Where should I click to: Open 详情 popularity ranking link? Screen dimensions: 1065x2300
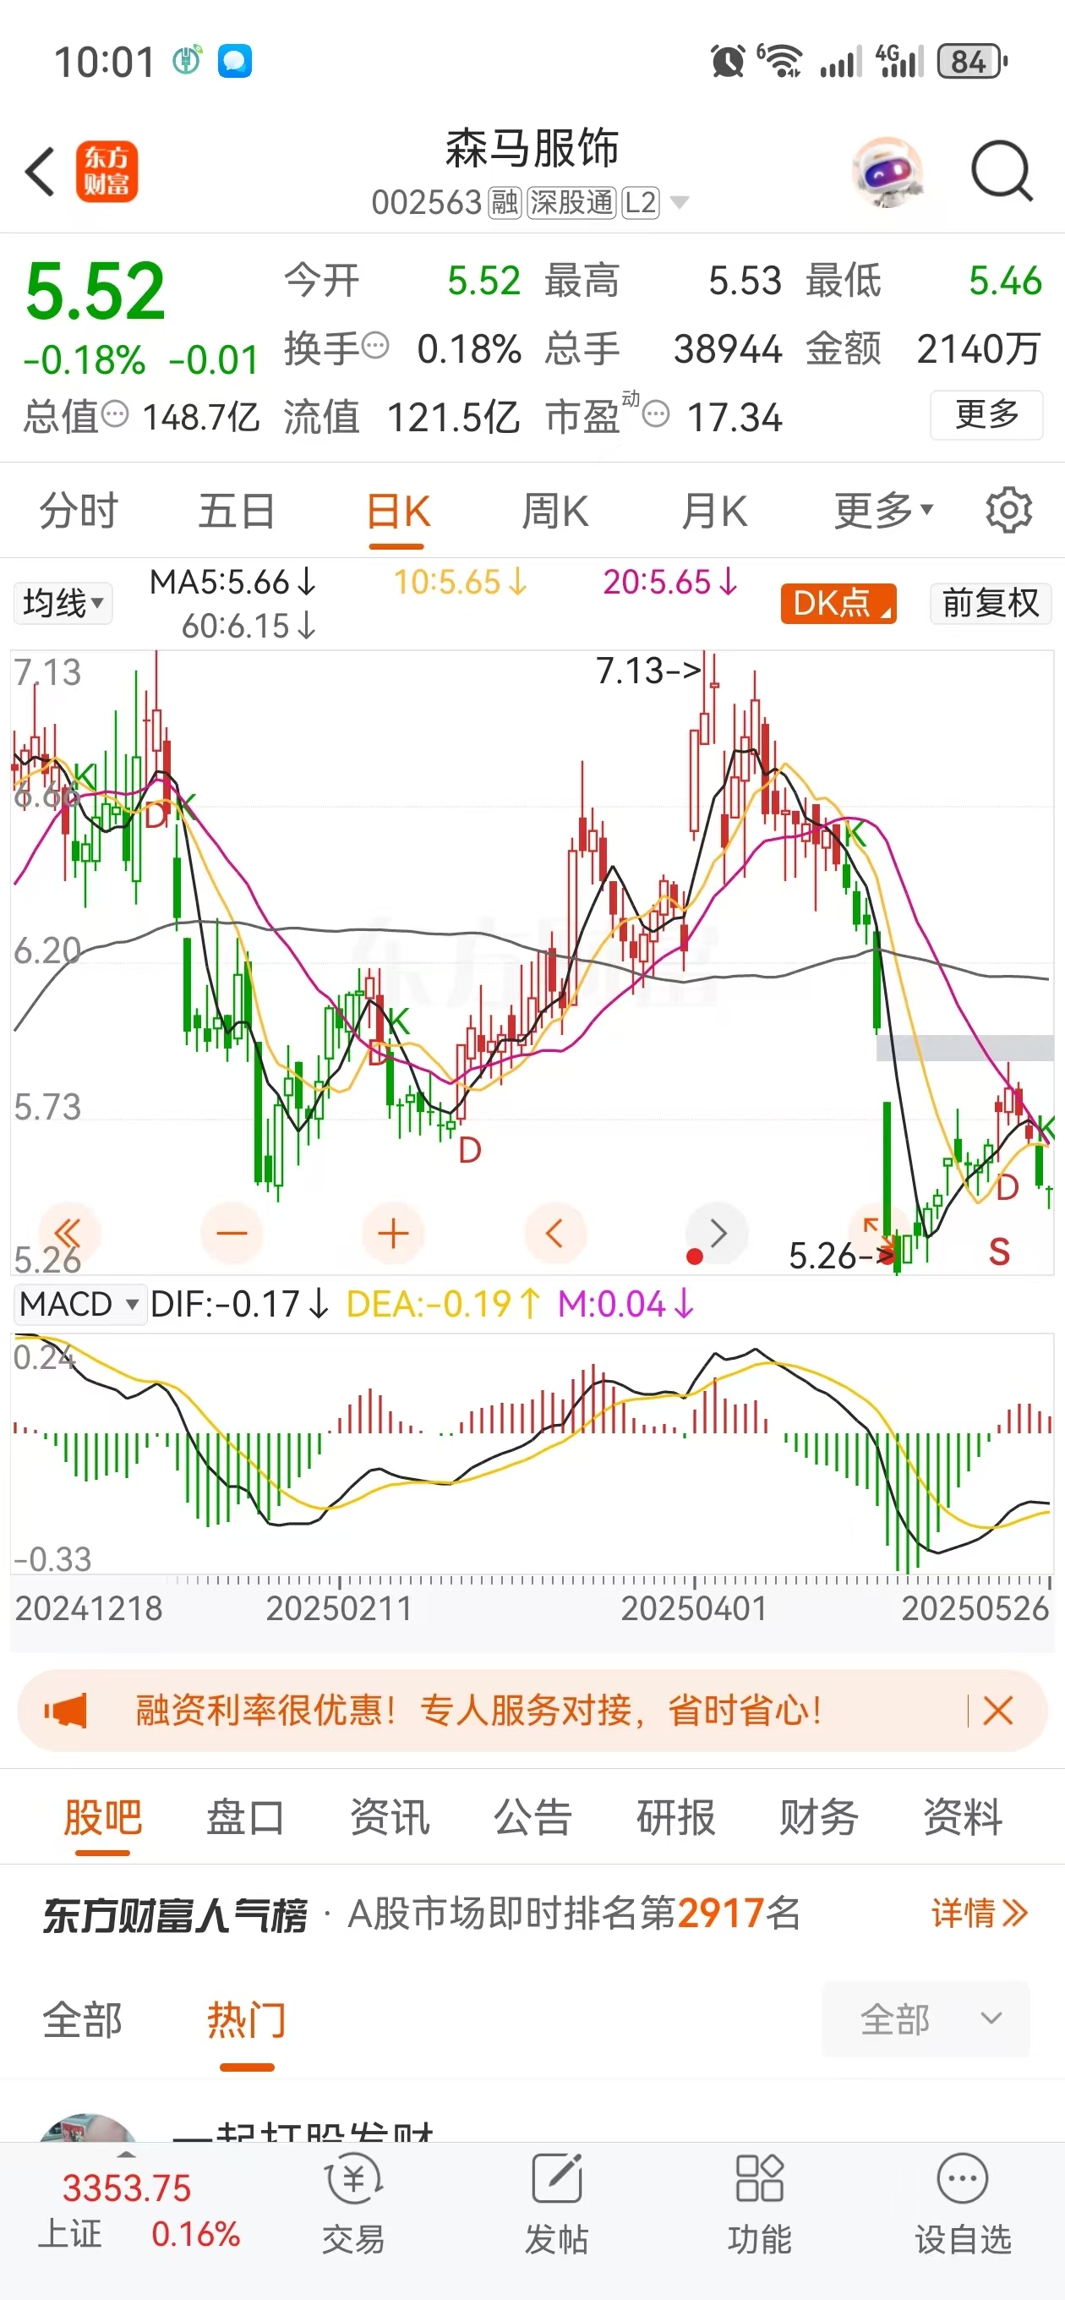(980, 1913)
